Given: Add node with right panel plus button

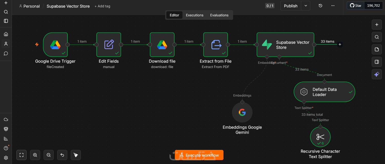Looking at the screenshot, I should pyautogui.click(x=377, y=25).
